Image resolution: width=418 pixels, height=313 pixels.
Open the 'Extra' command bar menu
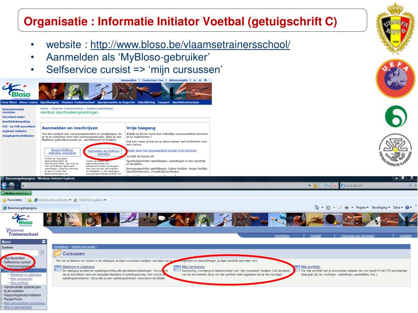click(x=398, y=207)
